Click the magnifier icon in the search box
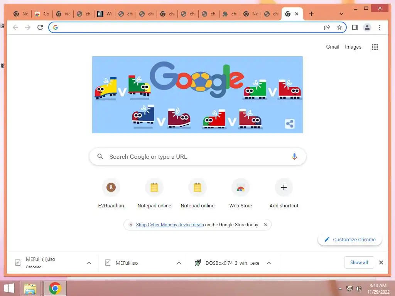The width and height of the screenshot is (395, 296). [100, 156]
